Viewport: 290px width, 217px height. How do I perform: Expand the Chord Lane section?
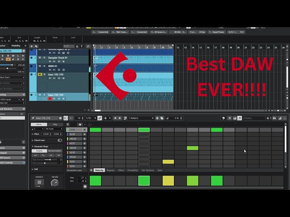(33, 140)
